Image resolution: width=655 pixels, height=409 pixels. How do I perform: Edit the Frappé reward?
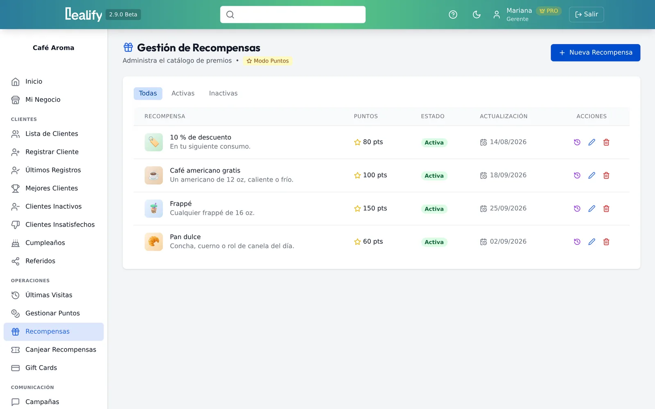click(x=592, y=209)
